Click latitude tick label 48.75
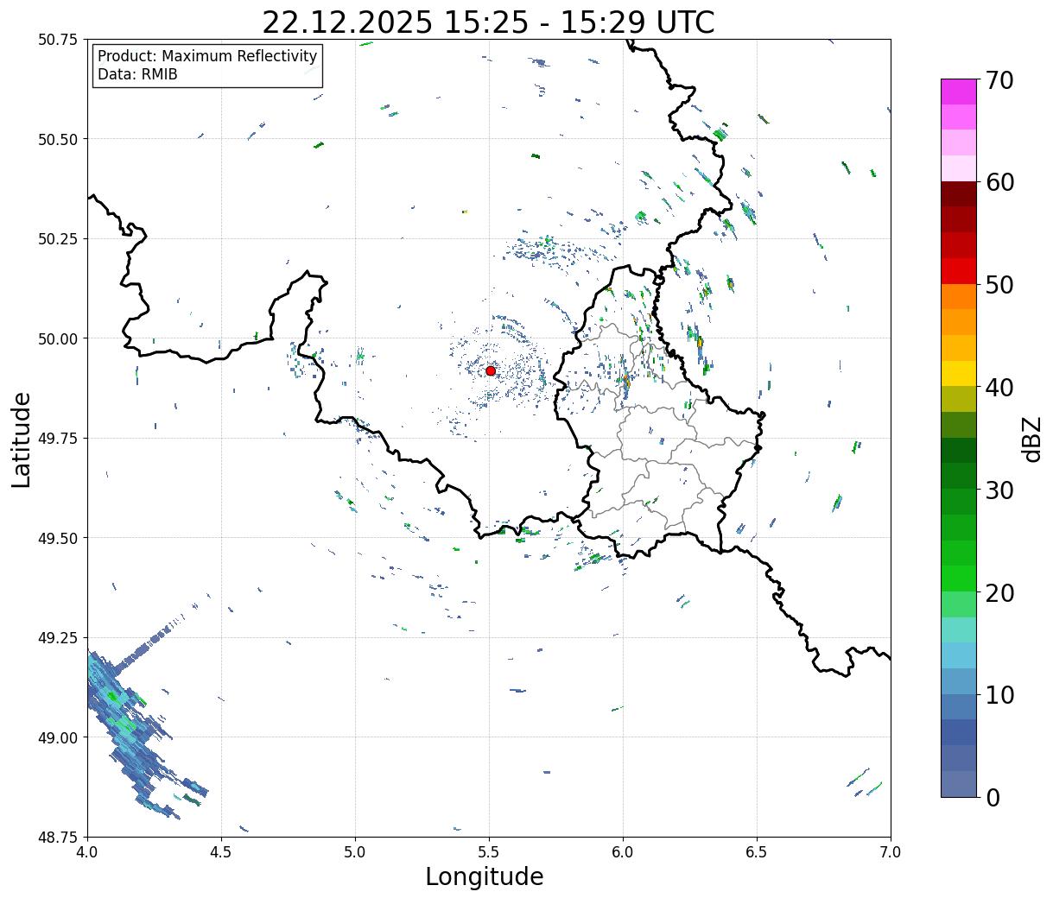This screenshot has width=1053, height=898. (x=58, y=837)
